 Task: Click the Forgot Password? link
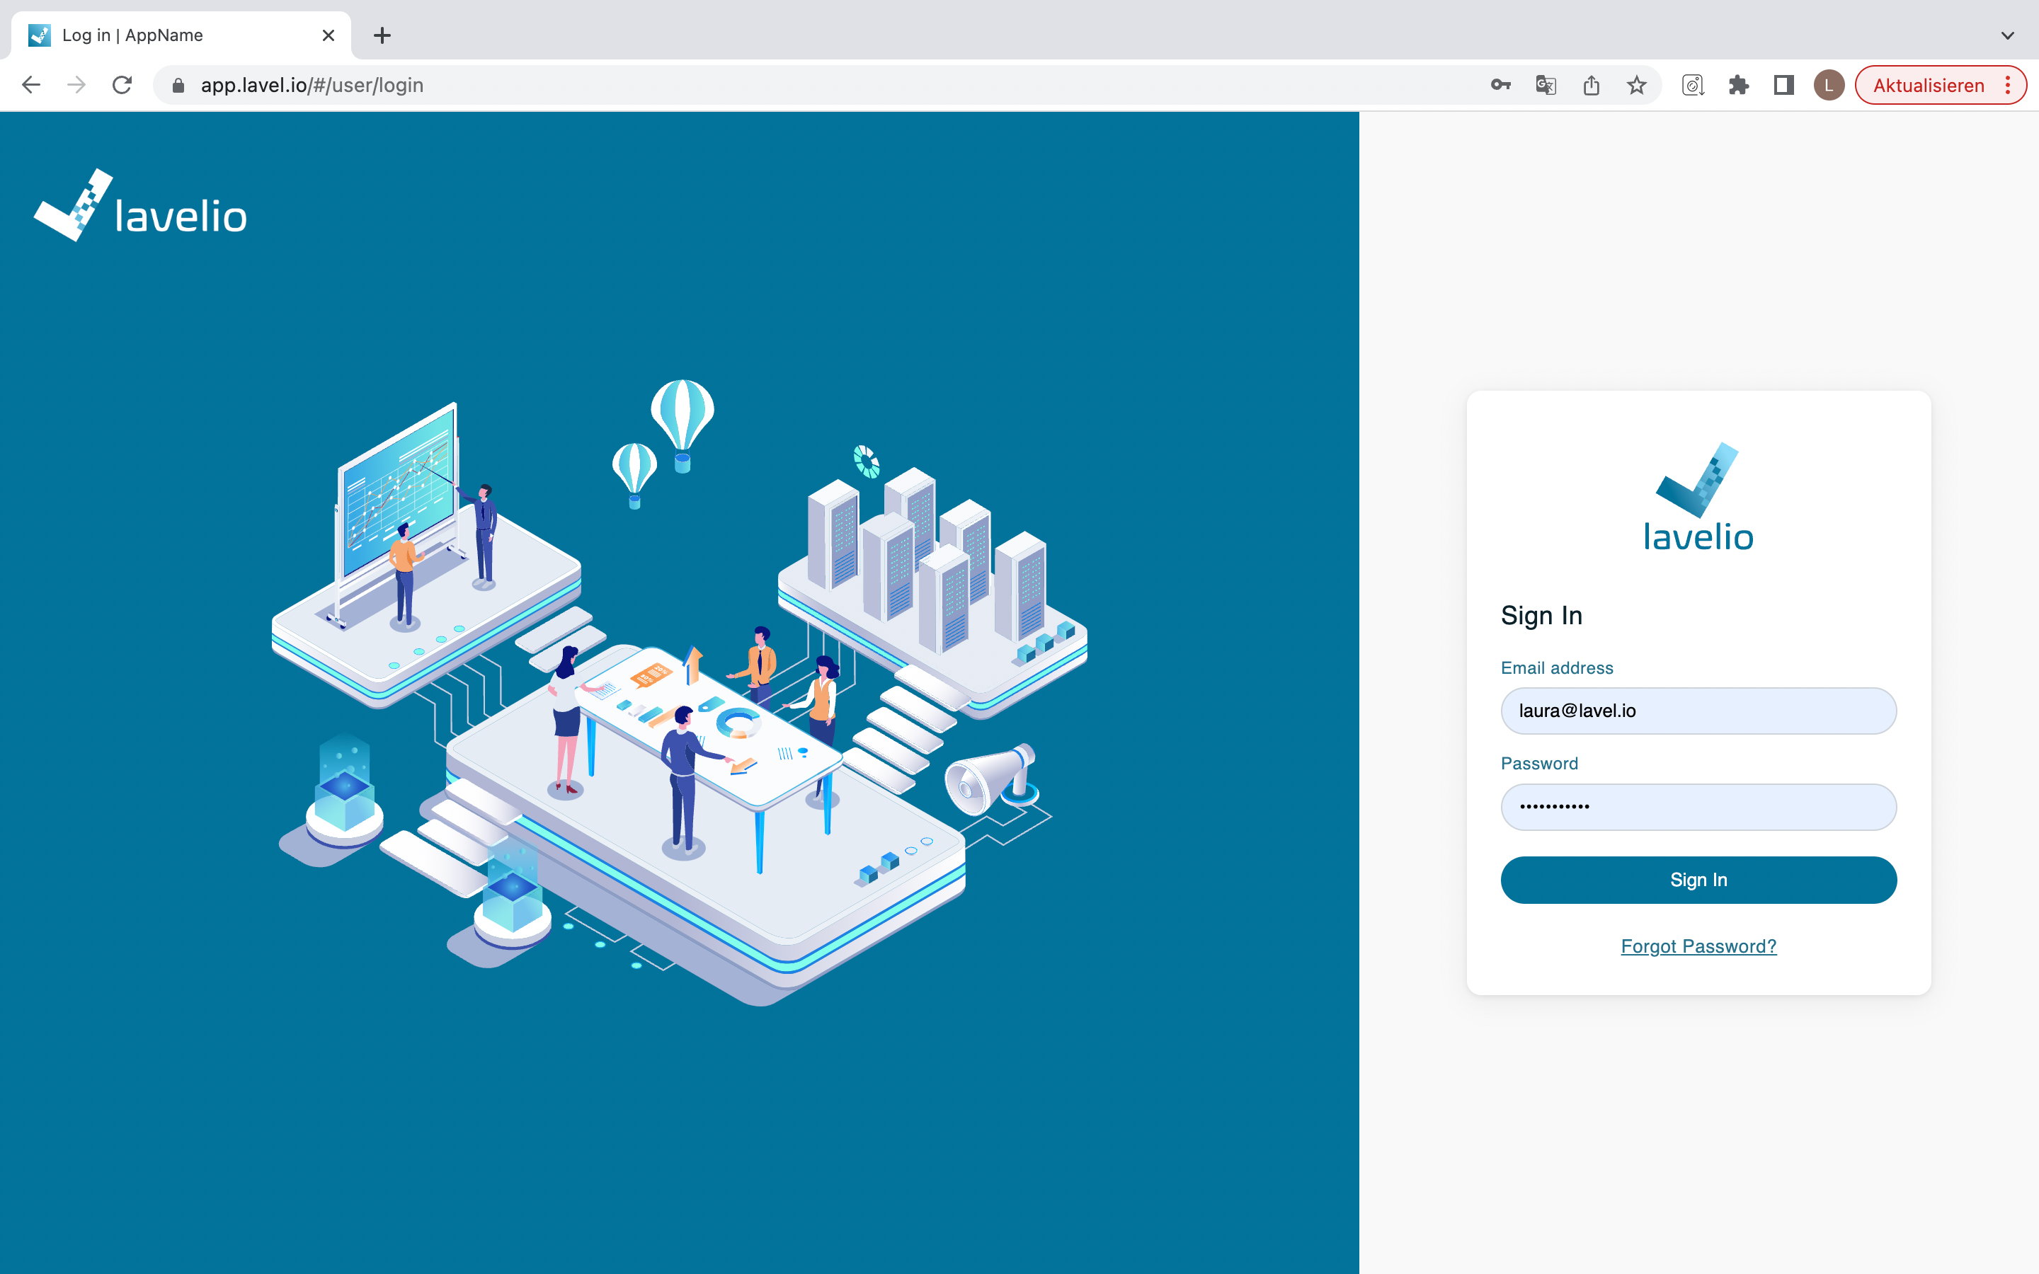1698,946
